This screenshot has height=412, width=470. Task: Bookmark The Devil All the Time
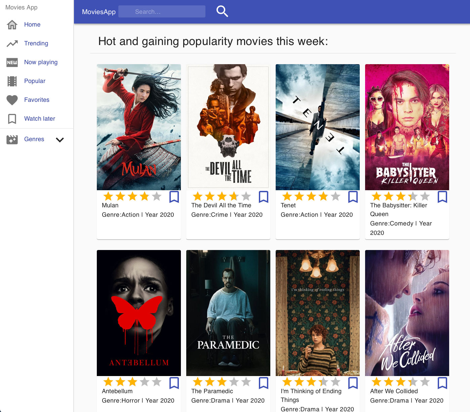tap(264, 197)
